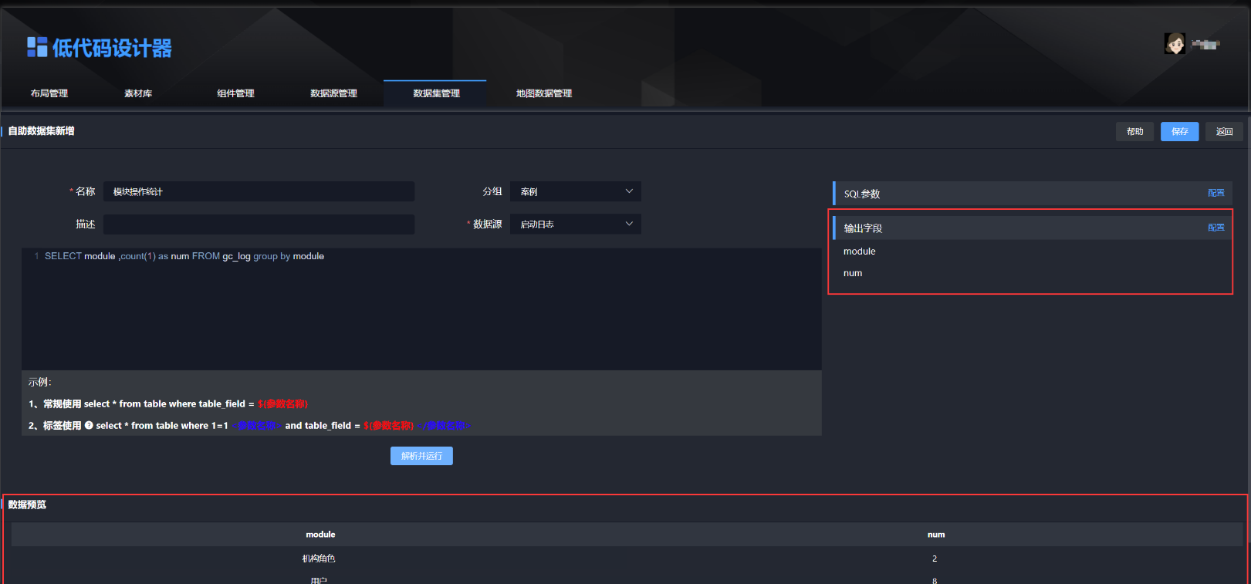Click the 输出字段 panel header
1251x584 pixels.
pyautogui.click(x=1033, y=228)
